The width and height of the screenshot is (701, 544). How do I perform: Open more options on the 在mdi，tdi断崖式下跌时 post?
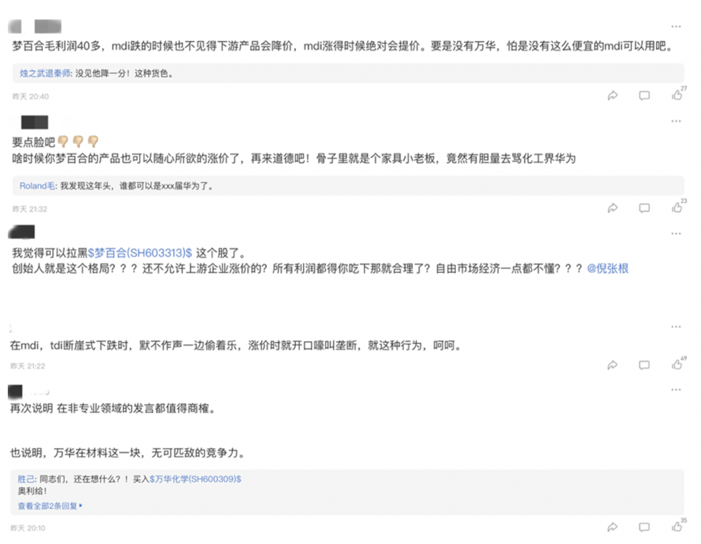pos(676,327)
